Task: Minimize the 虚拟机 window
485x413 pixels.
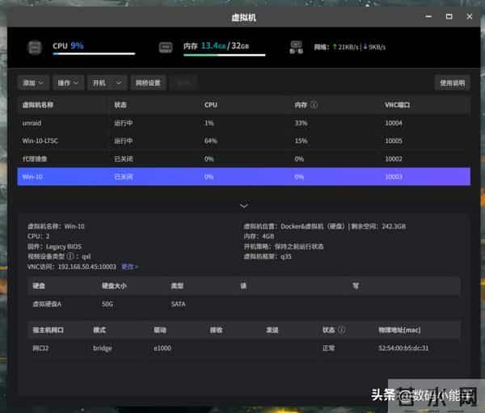Action: [x=428, y=16]
